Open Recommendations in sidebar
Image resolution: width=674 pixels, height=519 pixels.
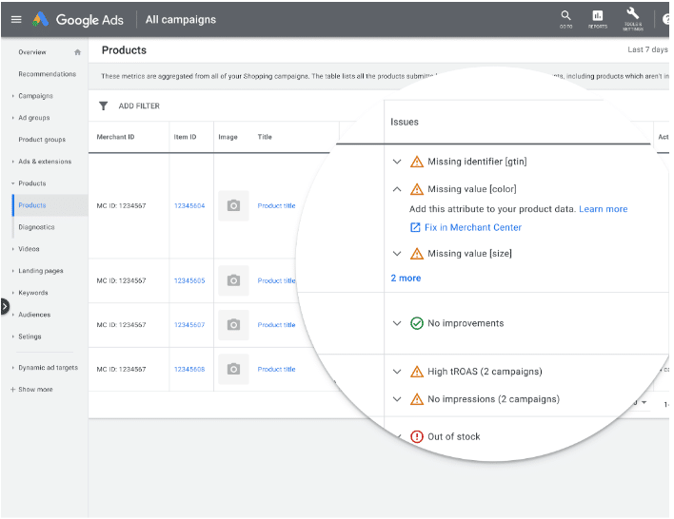(48, 74)
